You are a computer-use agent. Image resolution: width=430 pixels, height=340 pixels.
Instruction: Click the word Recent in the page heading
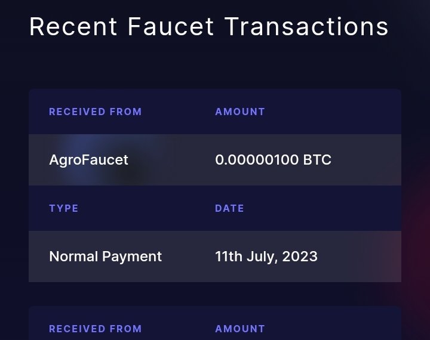point(73,27)
